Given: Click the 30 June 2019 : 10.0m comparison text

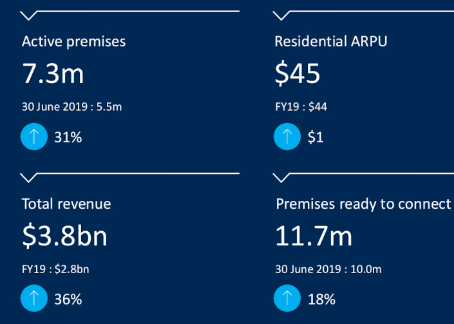Looking at the screenshot, I should click(328, 269).
